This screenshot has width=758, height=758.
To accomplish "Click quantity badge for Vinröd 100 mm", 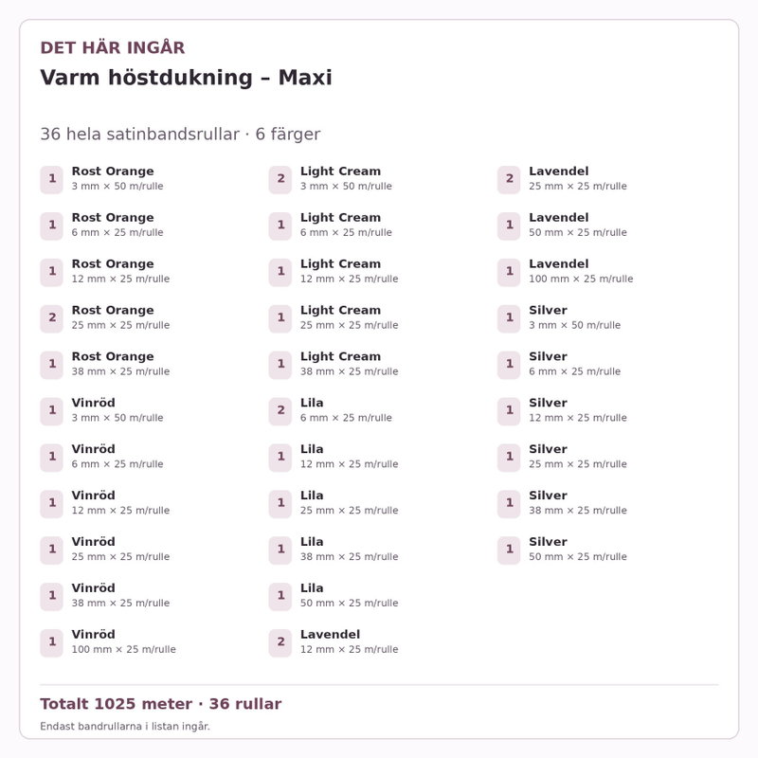I will click(x=52, y=643).
